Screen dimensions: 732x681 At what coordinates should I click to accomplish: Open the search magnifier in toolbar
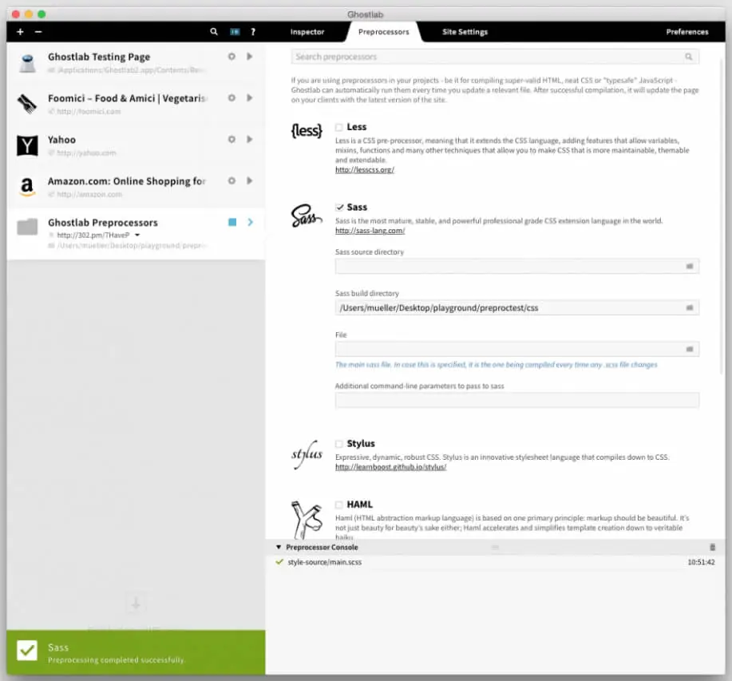[214, 32]
